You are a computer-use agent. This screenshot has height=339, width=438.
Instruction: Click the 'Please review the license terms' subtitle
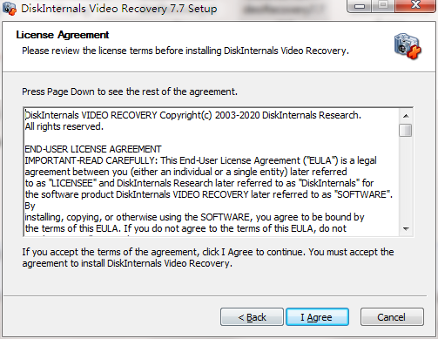pos(185,51)
